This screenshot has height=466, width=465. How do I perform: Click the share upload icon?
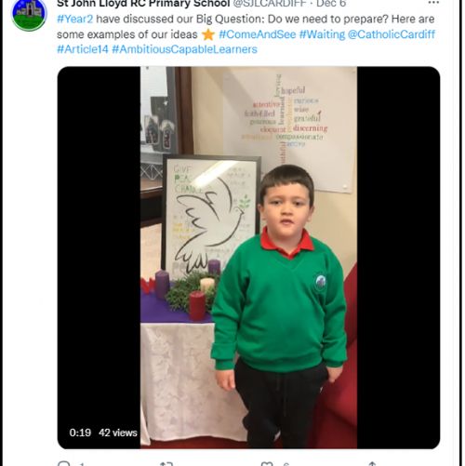click(372, 464)
